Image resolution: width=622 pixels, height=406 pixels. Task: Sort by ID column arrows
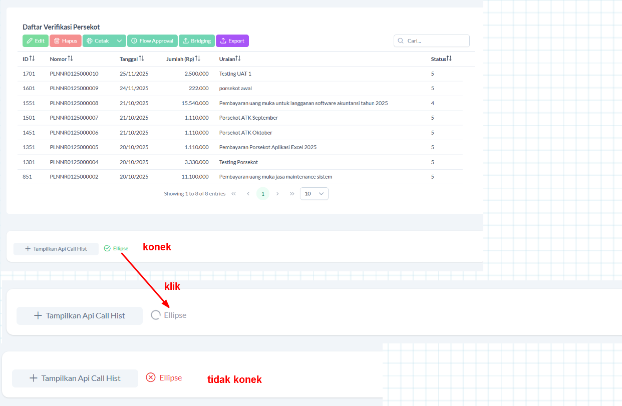point(32,59)
